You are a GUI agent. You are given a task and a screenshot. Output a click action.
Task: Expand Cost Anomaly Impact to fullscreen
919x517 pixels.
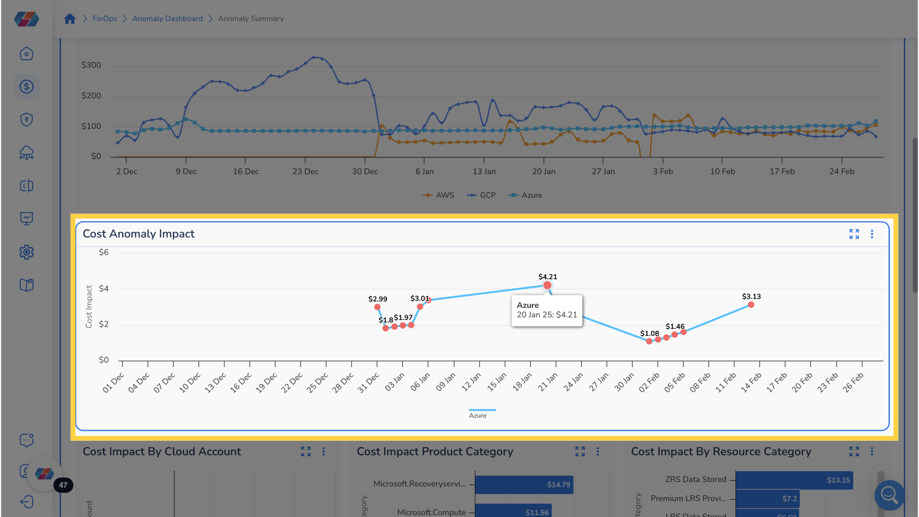click(x=854, y=234)
